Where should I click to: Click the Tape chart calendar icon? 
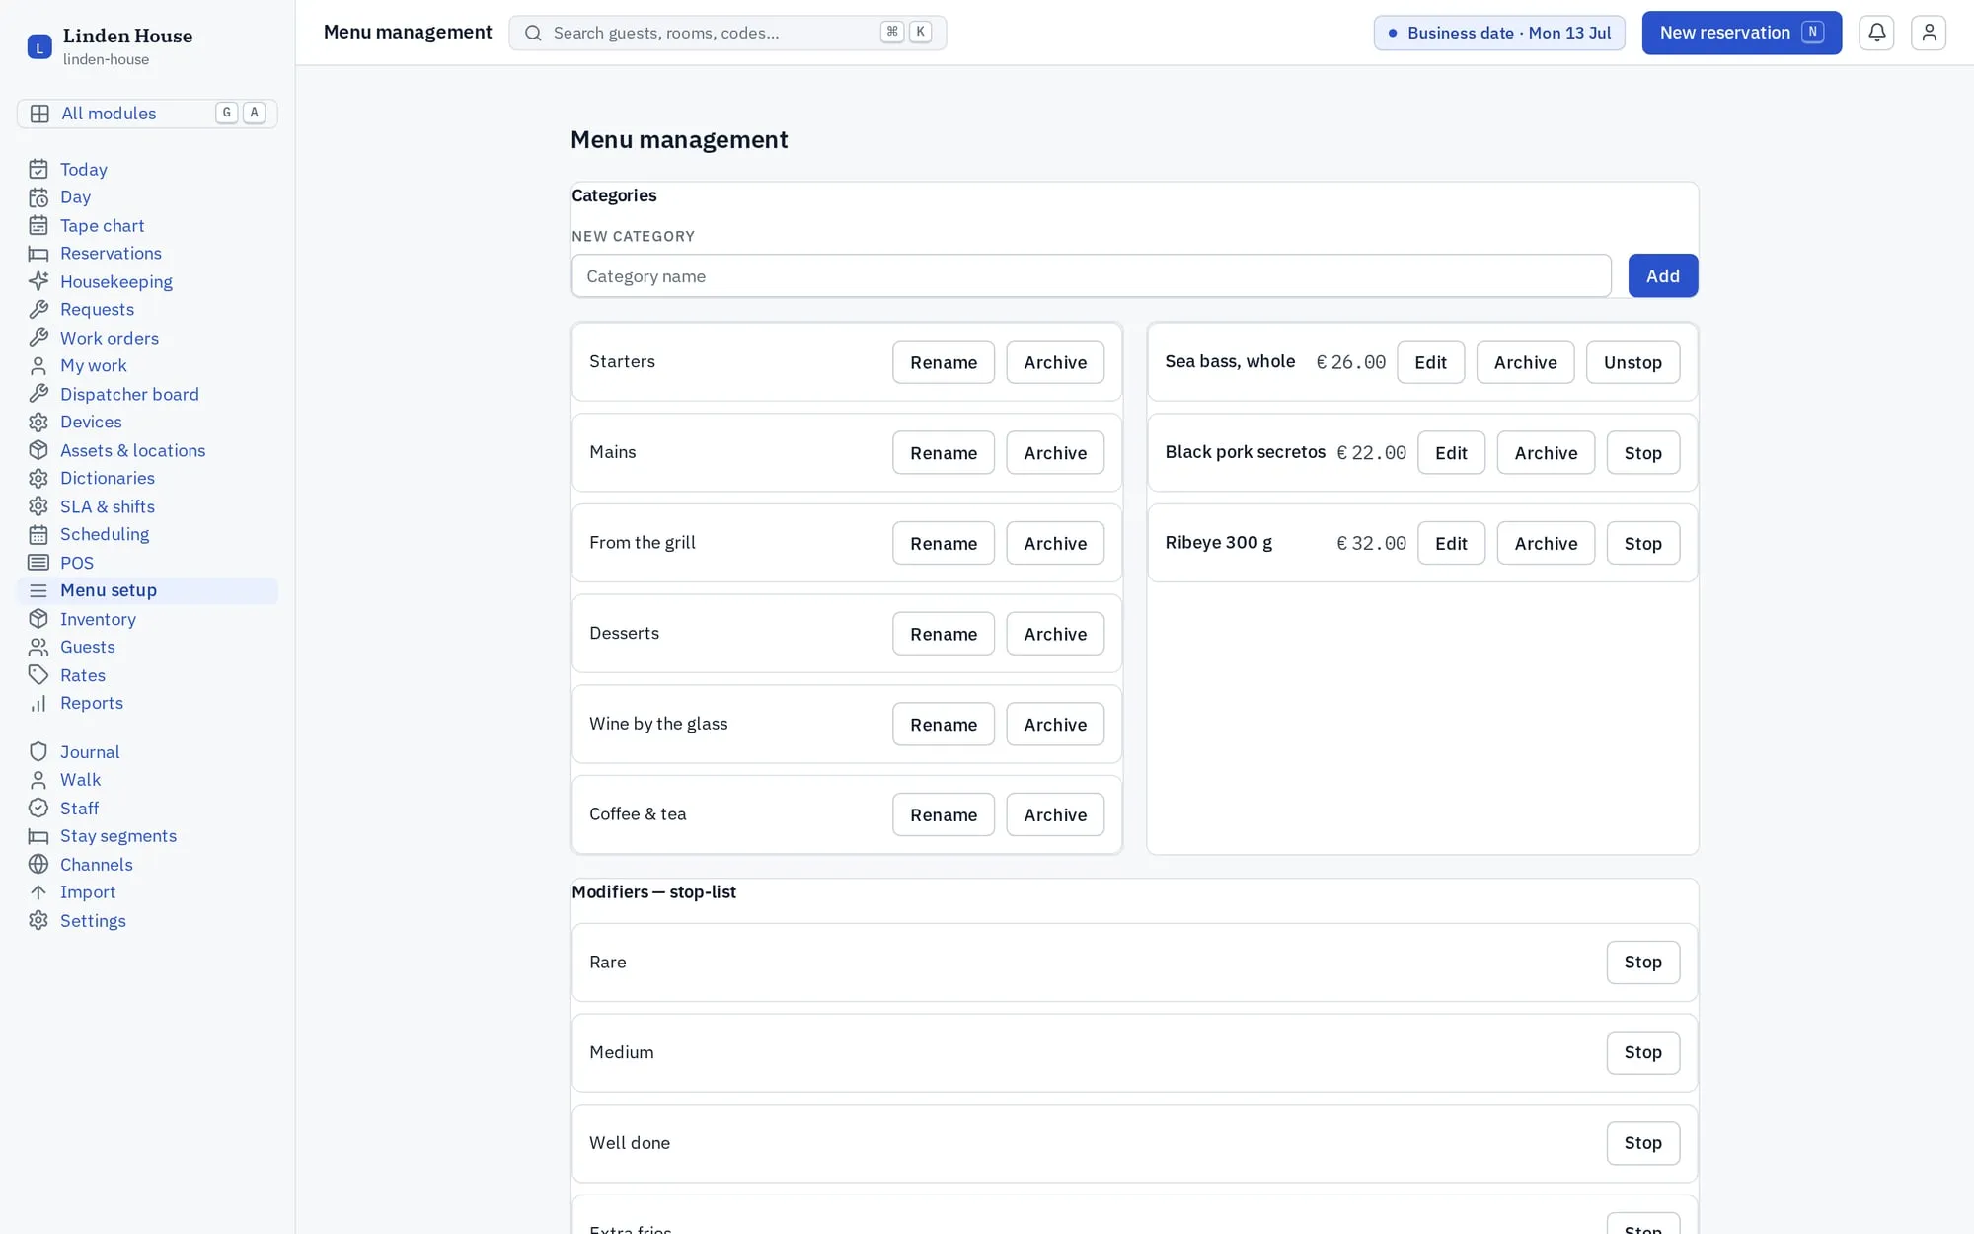38,226
